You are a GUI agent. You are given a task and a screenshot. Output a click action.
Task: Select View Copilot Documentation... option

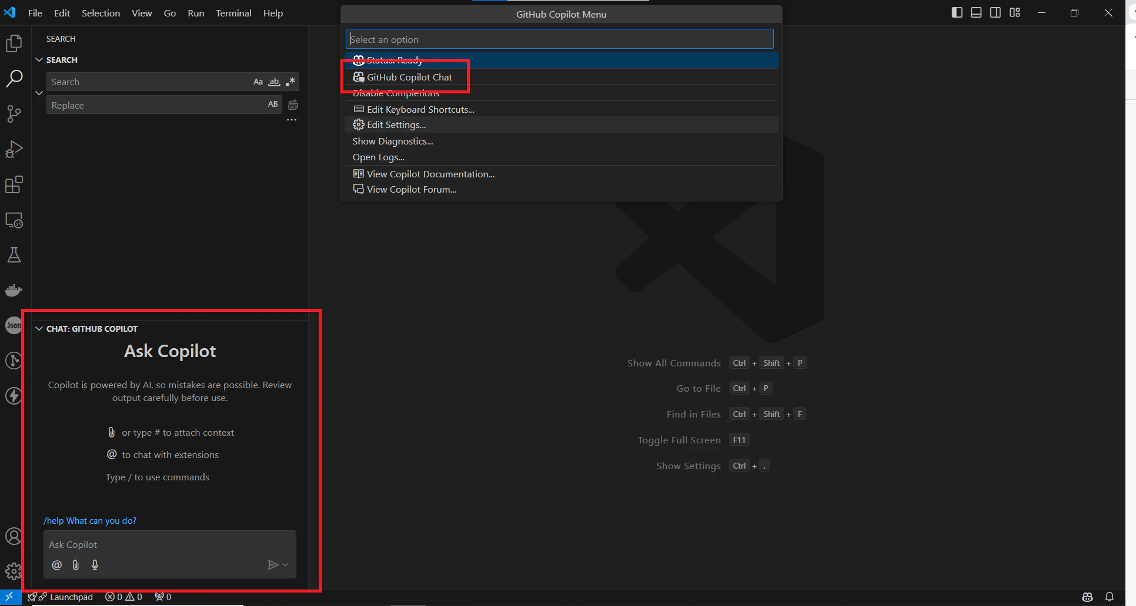(x=562, y=174)
